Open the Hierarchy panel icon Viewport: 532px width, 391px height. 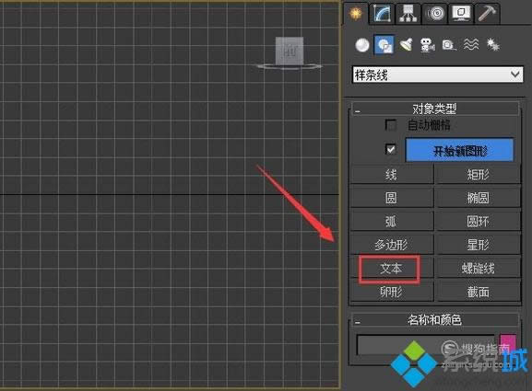[408, 14]
